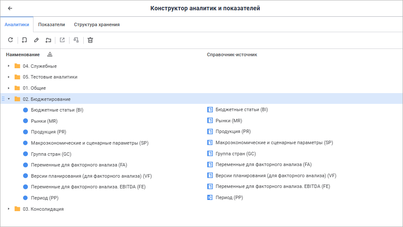Click the Справочник-источник column header
Viewport: 403px width, 227px height.
tap(232, 54)
